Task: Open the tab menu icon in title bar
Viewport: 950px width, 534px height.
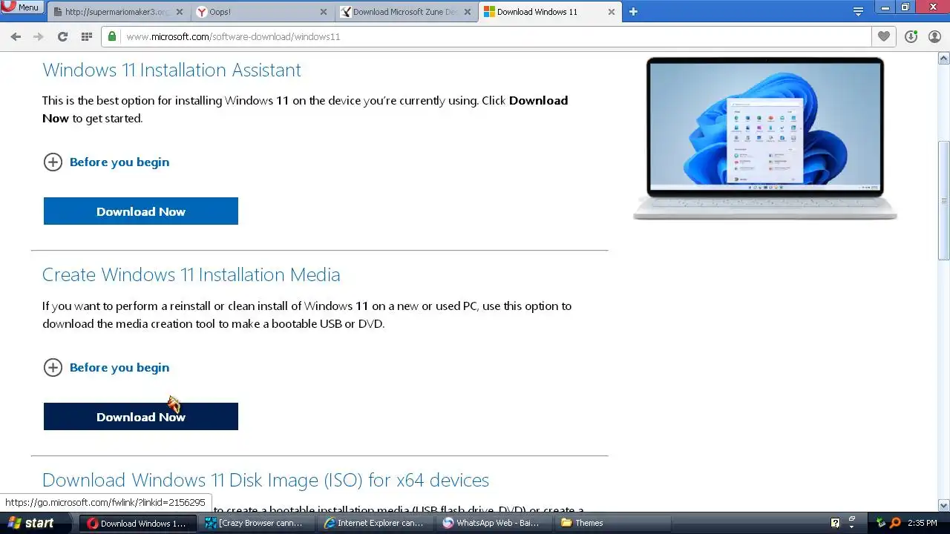Action: tap(858, 11)
